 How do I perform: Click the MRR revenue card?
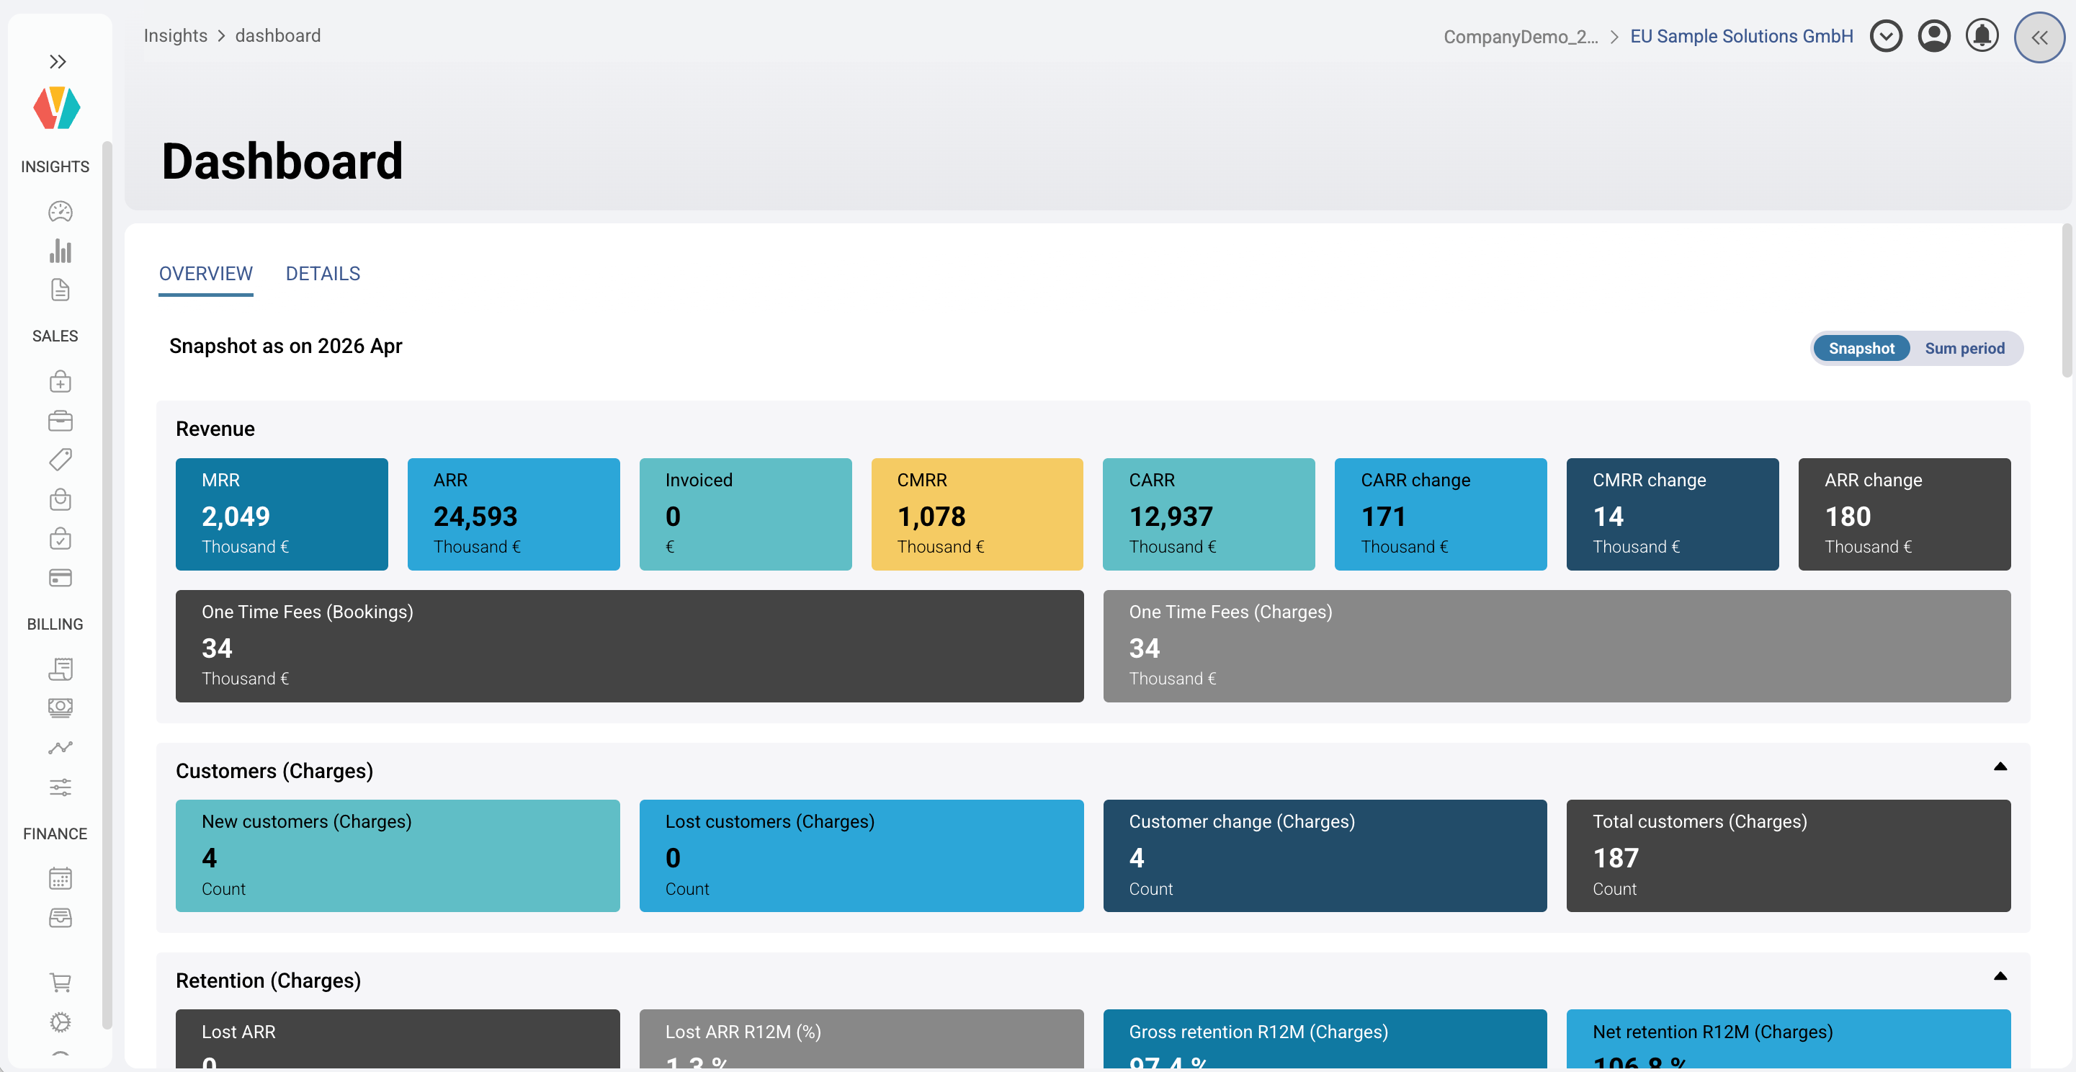[x=281, y=514]
